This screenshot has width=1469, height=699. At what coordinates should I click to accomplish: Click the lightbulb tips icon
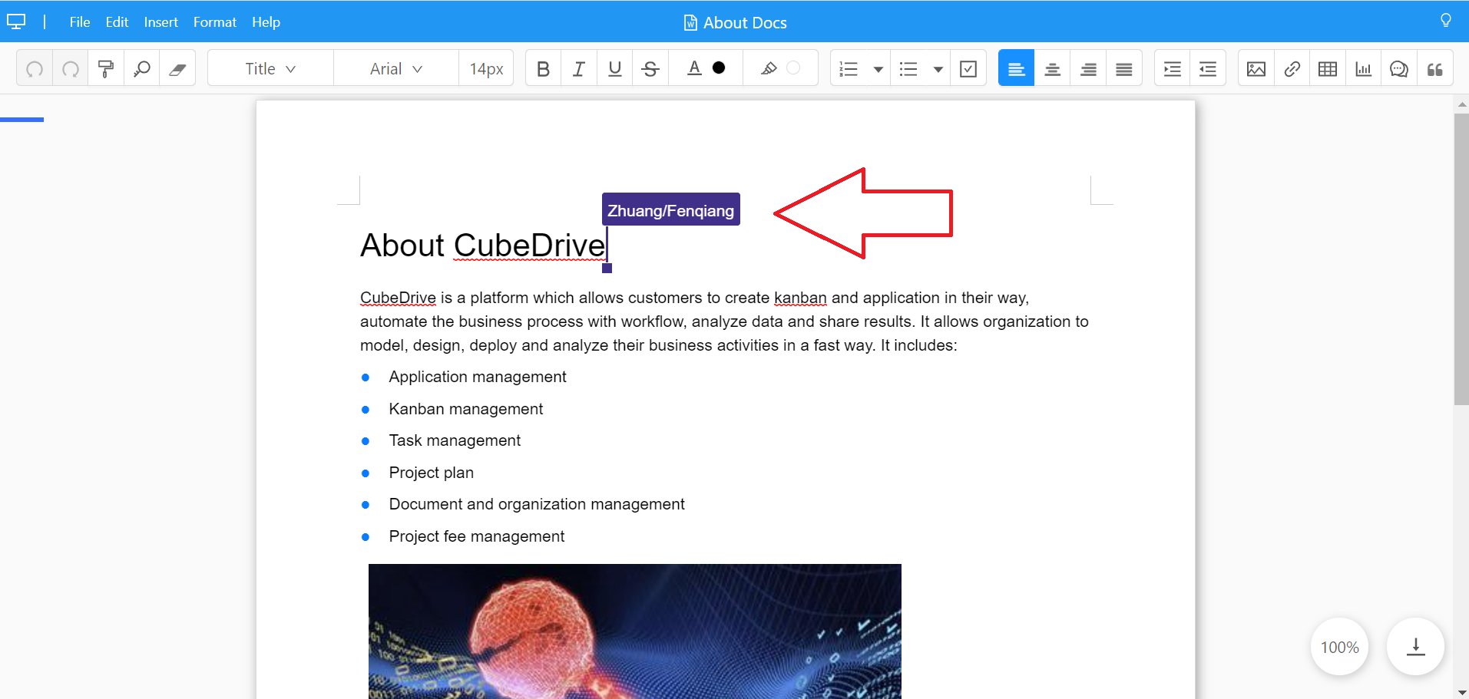pos(1446,21)
